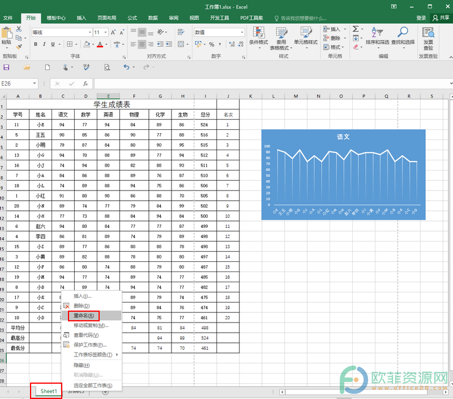Image resolution: width=453 pixels, height=399 pixels.
Task: Open the Number group dialog launcher
Action: pos(243,57)
